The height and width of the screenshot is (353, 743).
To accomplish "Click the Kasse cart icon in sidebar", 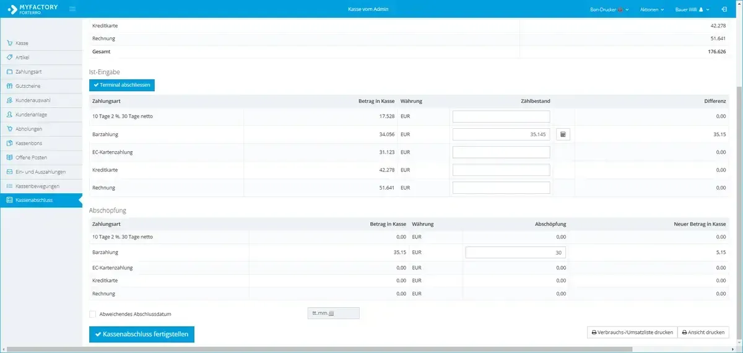I will [9, 43].
